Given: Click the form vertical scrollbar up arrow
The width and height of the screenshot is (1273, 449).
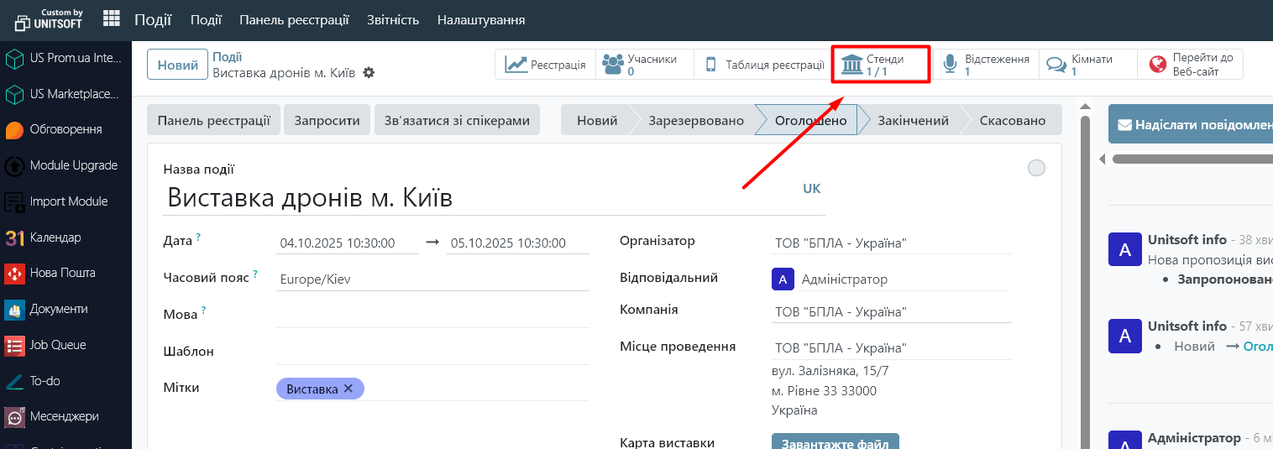Looking at the screenshot, I should (x=1084, y=107).
